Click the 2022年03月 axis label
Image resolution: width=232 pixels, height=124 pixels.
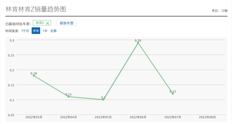tap(34, 117)
